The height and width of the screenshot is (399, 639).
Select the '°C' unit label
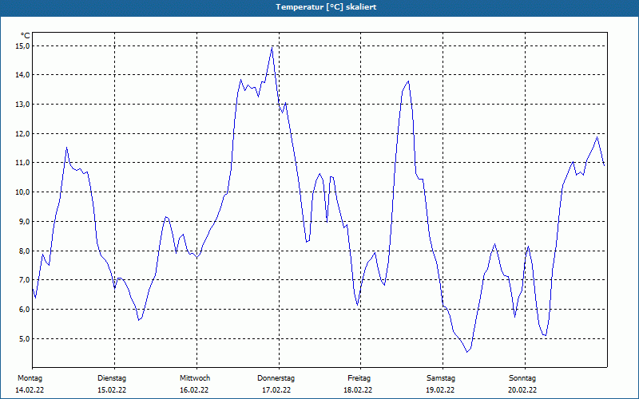point(26,36)
